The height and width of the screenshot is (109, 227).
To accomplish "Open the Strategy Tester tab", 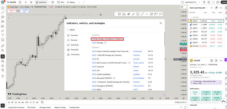I will tap(45, 107).
